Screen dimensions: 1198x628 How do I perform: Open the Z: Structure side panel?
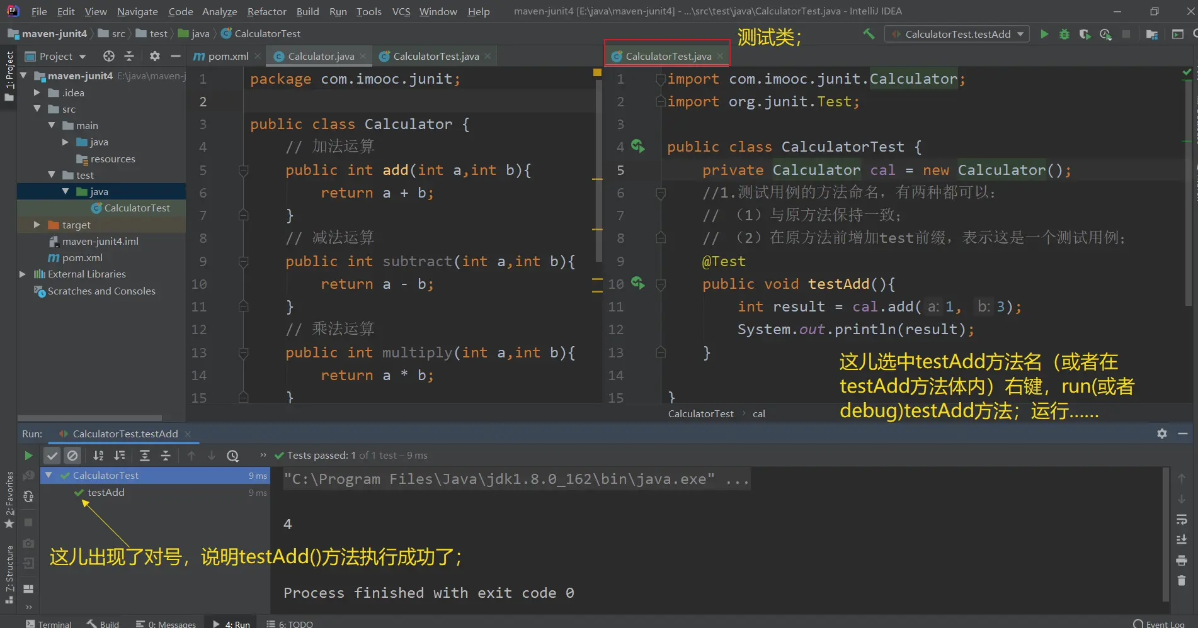click(9, 574)
